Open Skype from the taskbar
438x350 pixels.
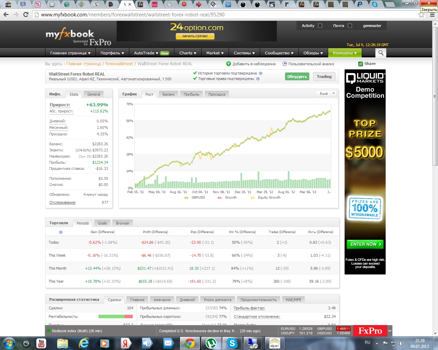pyautogui.click(x=232, y=343)
